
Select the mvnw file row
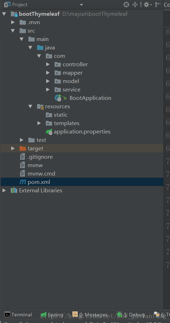click(x=82, y=165)
